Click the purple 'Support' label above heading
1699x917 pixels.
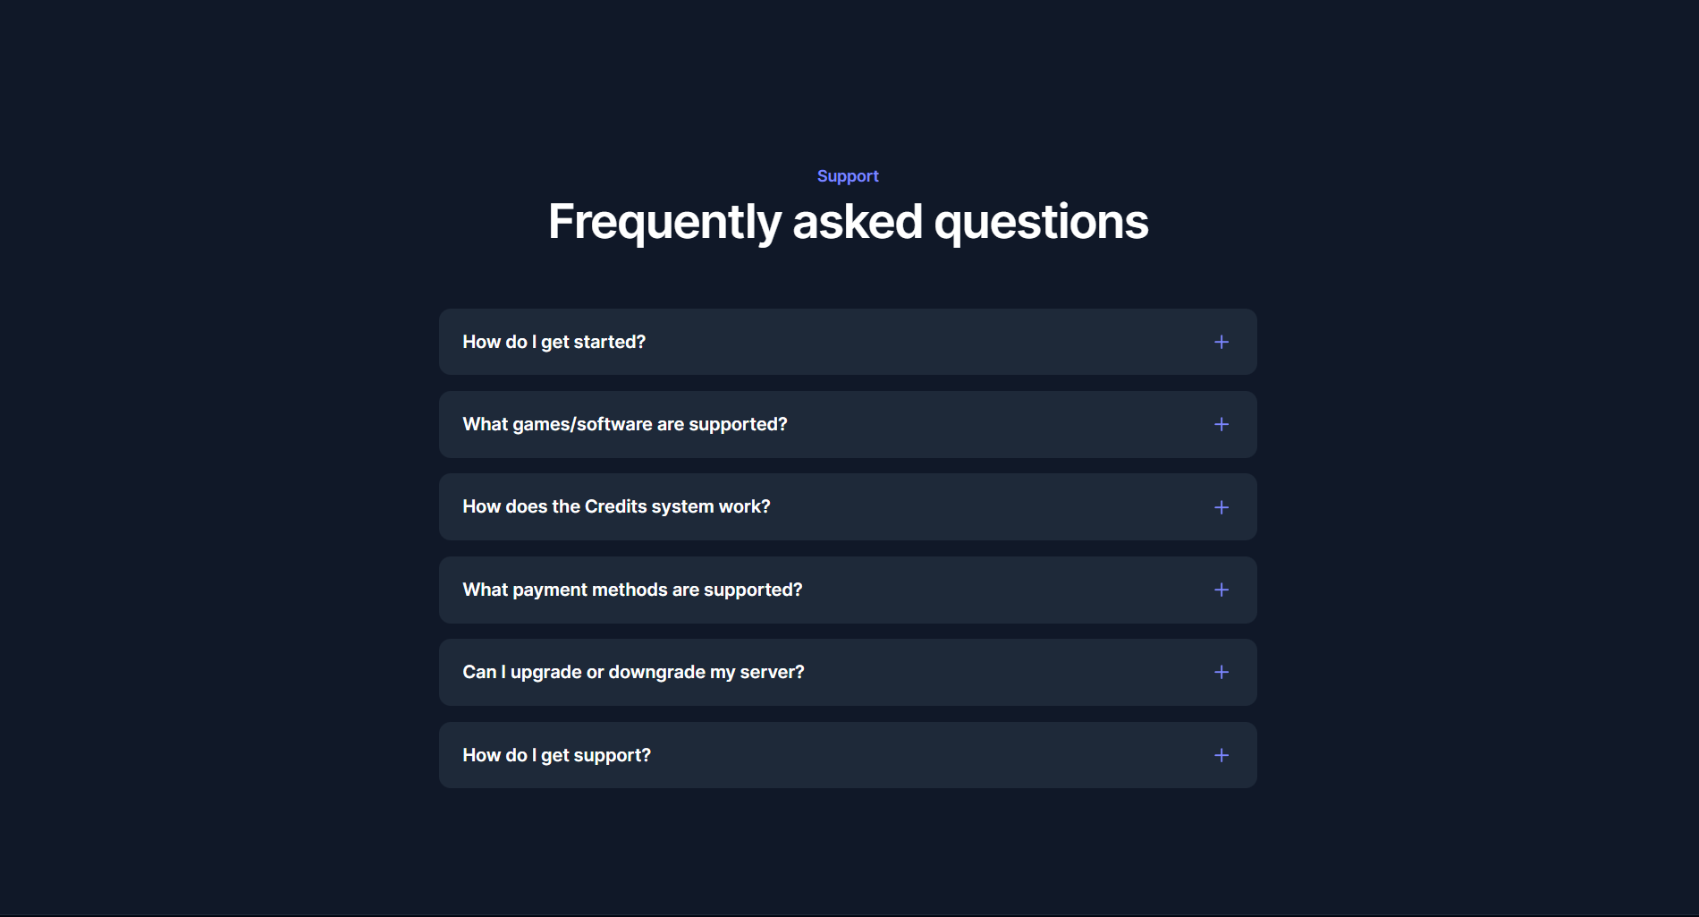point(847,176)
